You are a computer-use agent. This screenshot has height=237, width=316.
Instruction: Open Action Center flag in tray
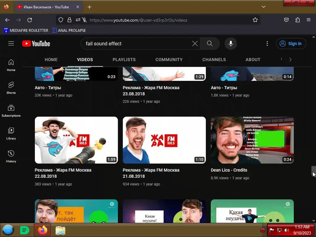(272, 230)
